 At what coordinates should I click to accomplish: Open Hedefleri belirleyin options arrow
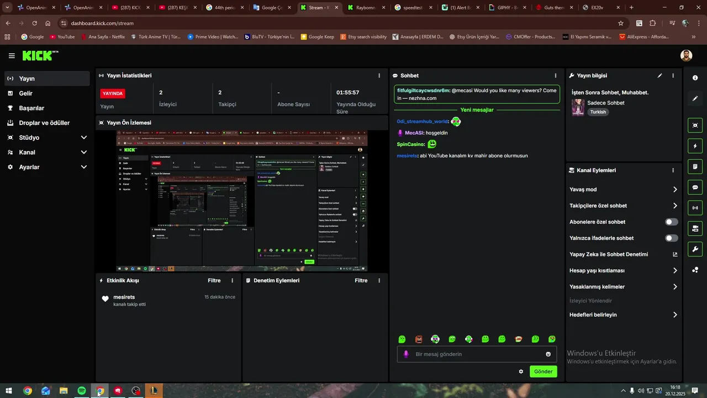tap(674, 315)
